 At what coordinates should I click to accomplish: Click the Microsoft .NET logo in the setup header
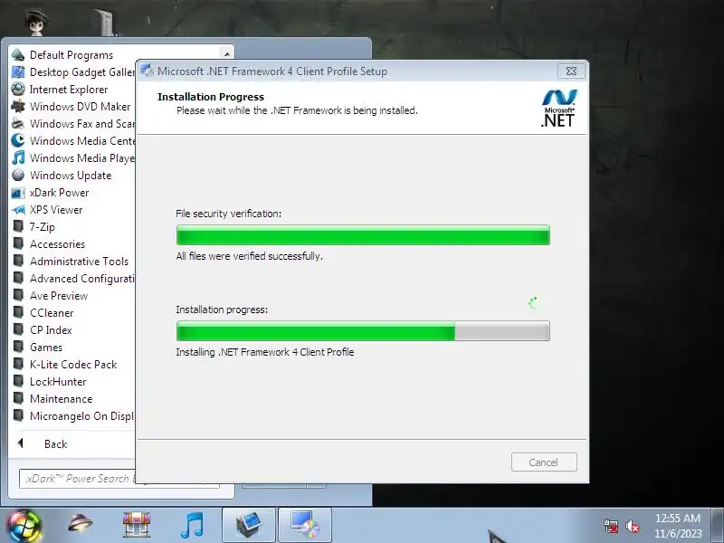tap(558, 109)
